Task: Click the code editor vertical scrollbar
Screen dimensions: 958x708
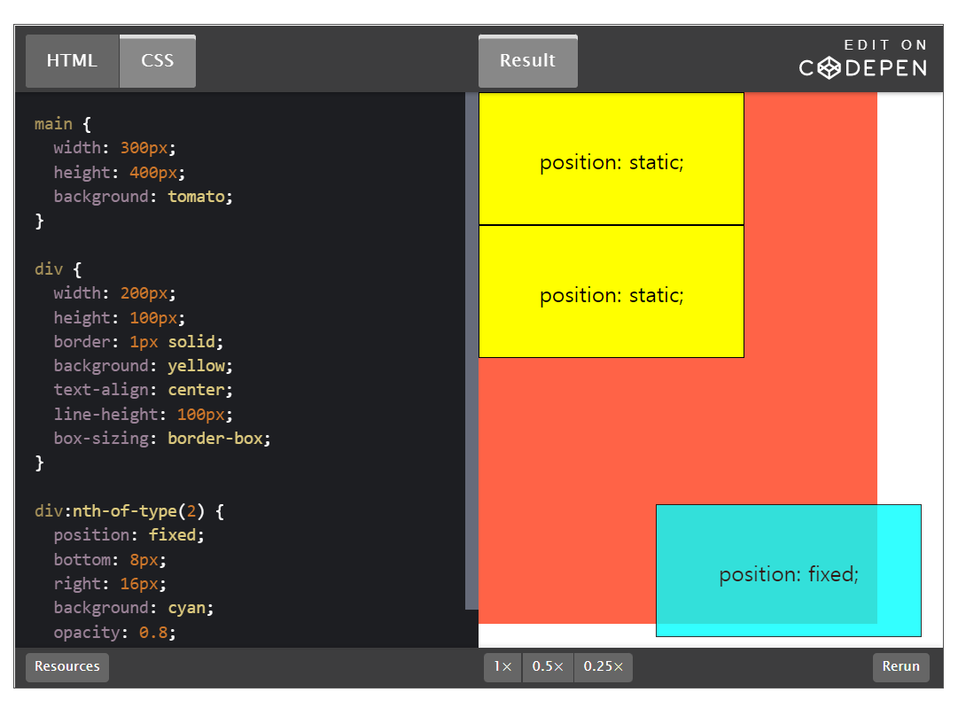Action: tap(471, 351)
